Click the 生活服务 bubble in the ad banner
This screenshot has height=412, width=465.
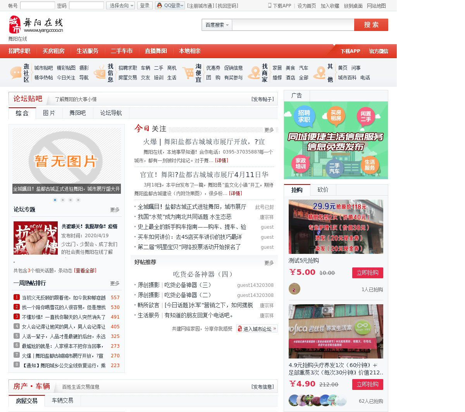(x=369, y=165)
